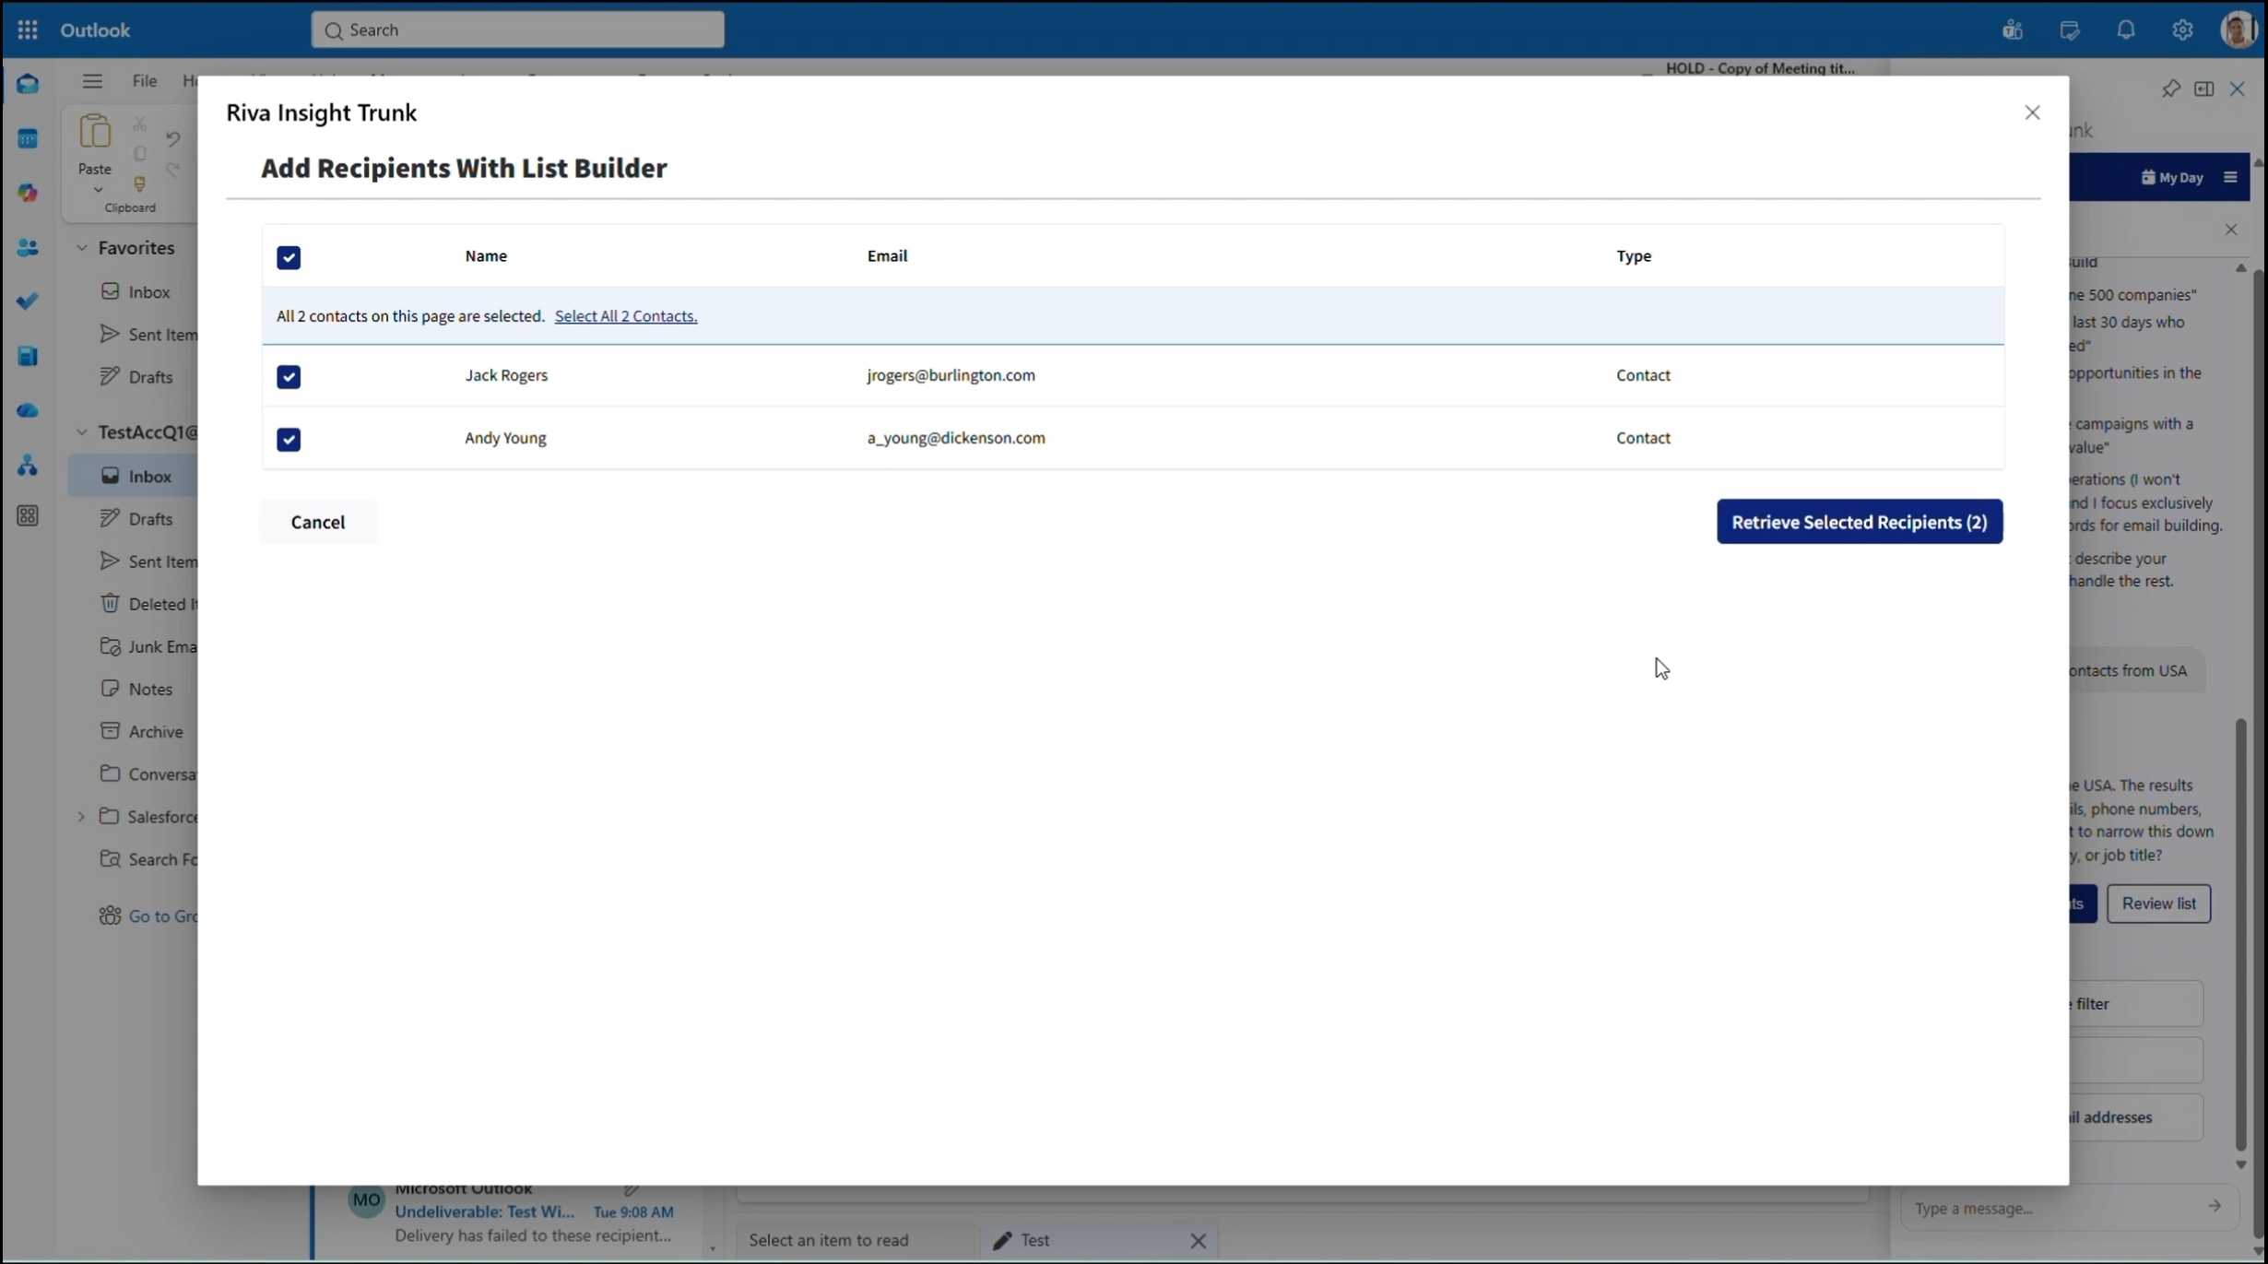Uncheck the Andy Young checkbox
The height and width of the screenshot is (1264, 2268).
pyautogui.click(x=289, y=439)
